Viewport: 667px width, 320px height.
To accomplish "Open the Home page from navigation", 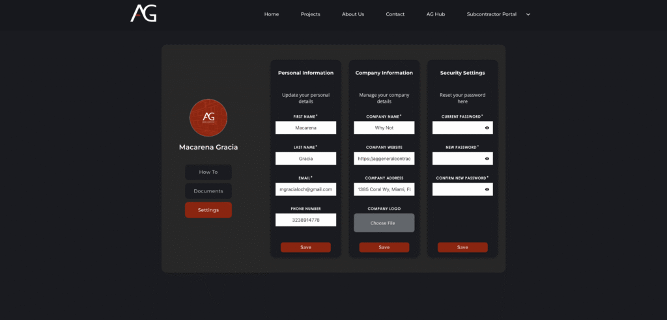I will 272,14.
